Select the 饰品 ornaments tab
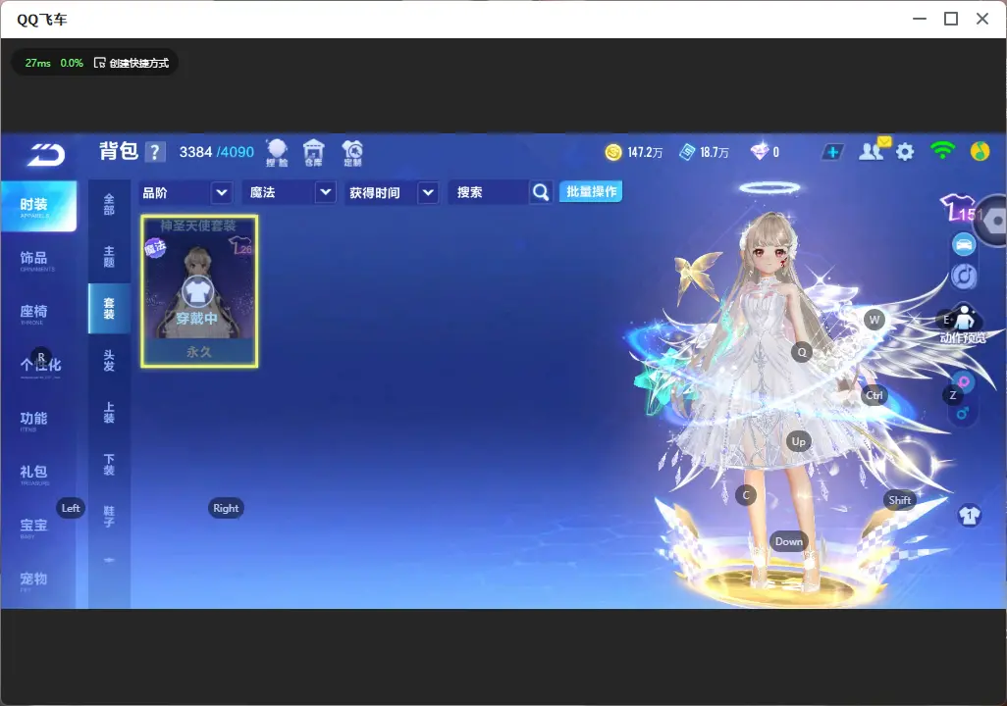1007x706 pixels. pyautogui.click(x=38, y=260)
